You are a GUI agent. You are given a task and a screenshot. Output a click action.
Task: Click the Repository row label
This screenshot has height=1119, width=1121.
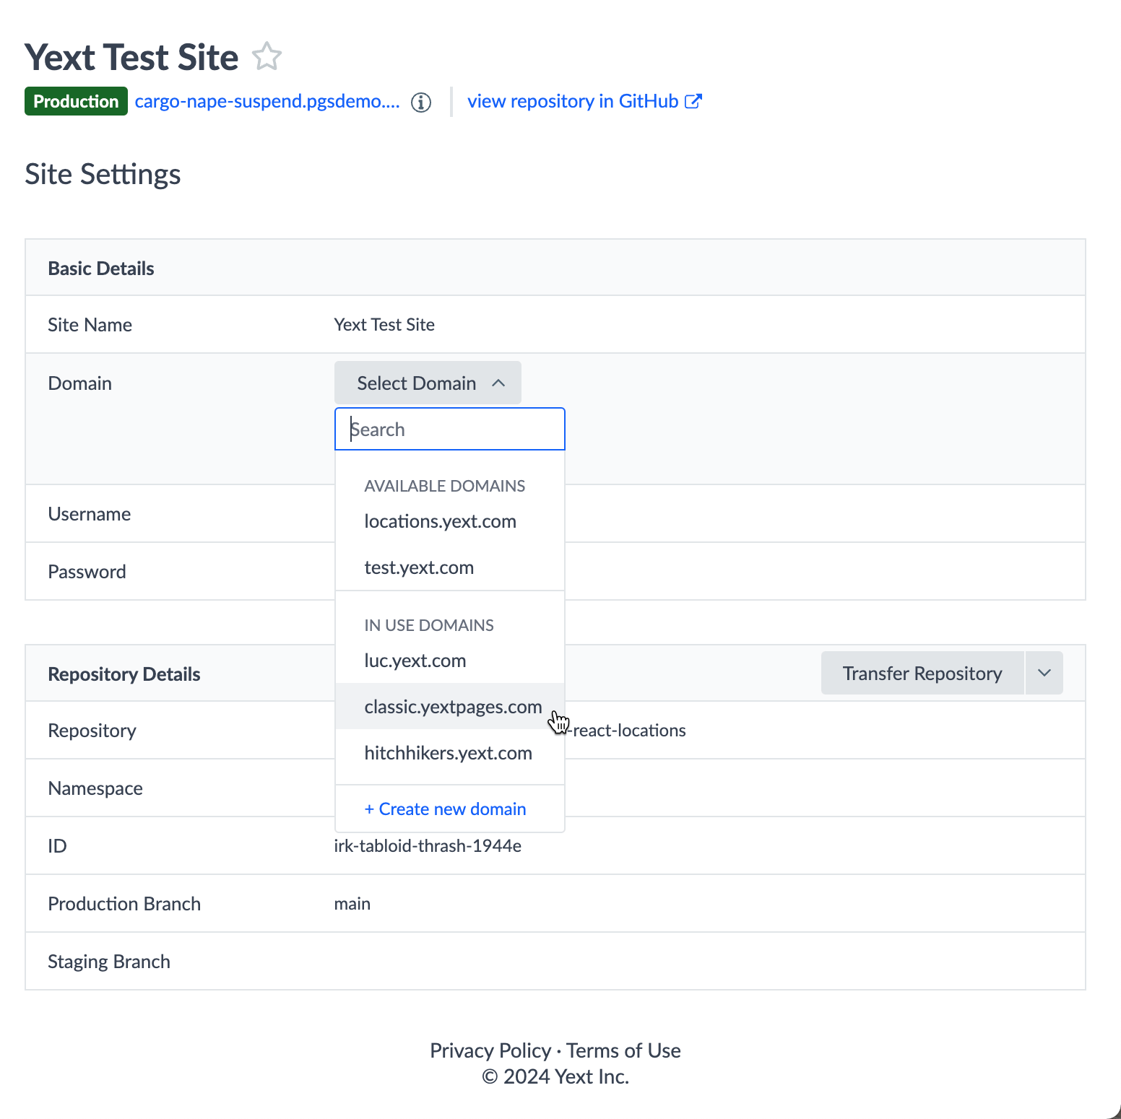[x=92, y=731]
